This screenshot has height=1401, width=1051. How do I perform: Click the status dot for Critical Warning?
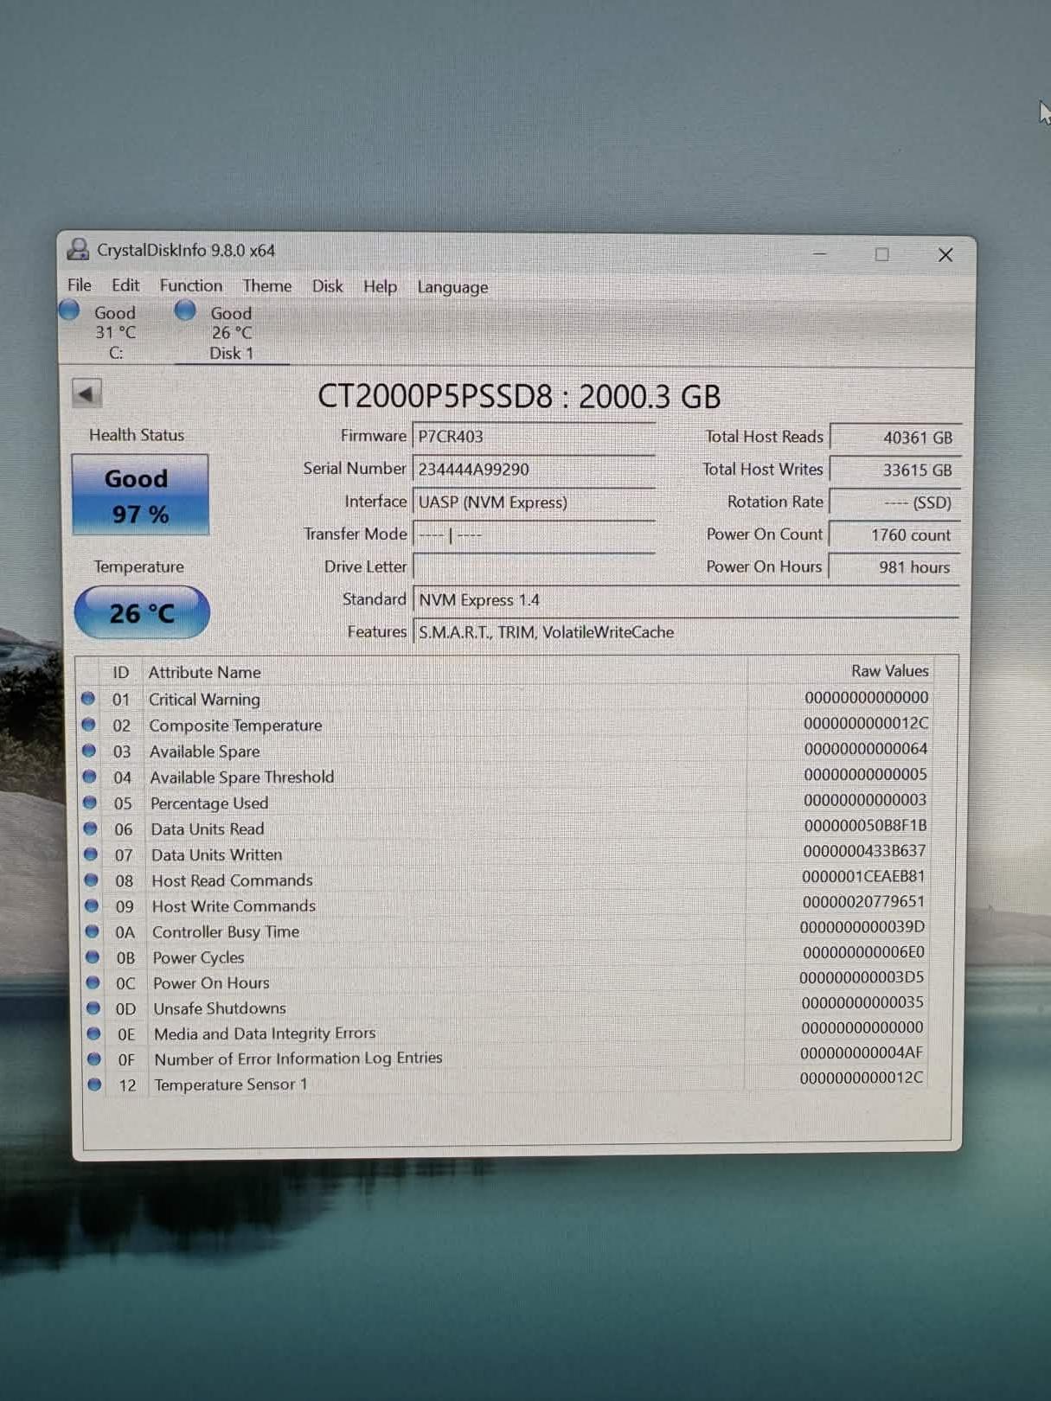(x=87, y=698)
